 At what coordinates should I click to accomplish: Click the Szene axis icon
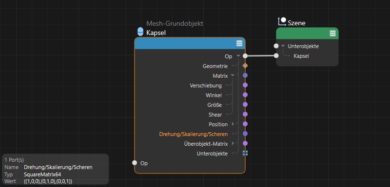(x=282, y=21)
